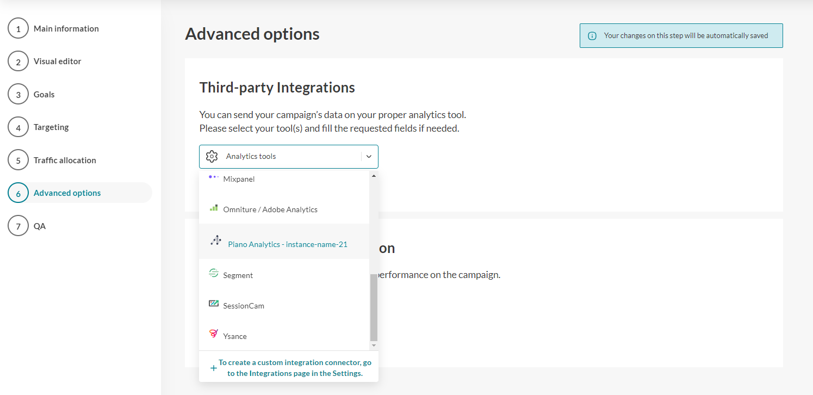Open the Visual editor step

pos(57,61)
